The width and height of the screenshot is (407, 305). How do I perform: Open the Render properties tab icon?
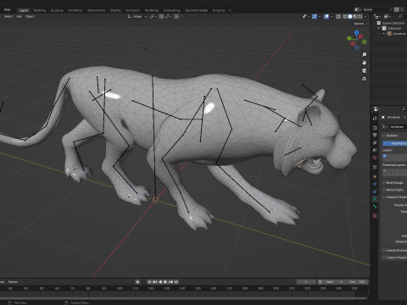click(375, 128)
